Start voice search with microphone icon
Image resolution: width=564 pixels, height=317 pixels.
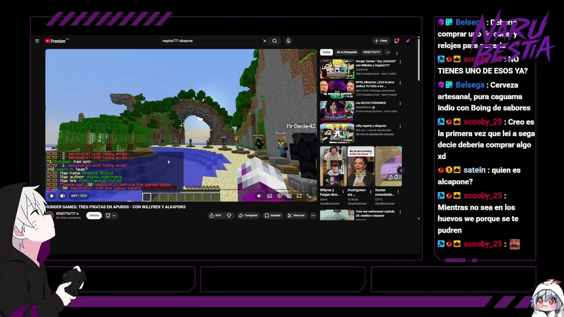tap(288, 41)
